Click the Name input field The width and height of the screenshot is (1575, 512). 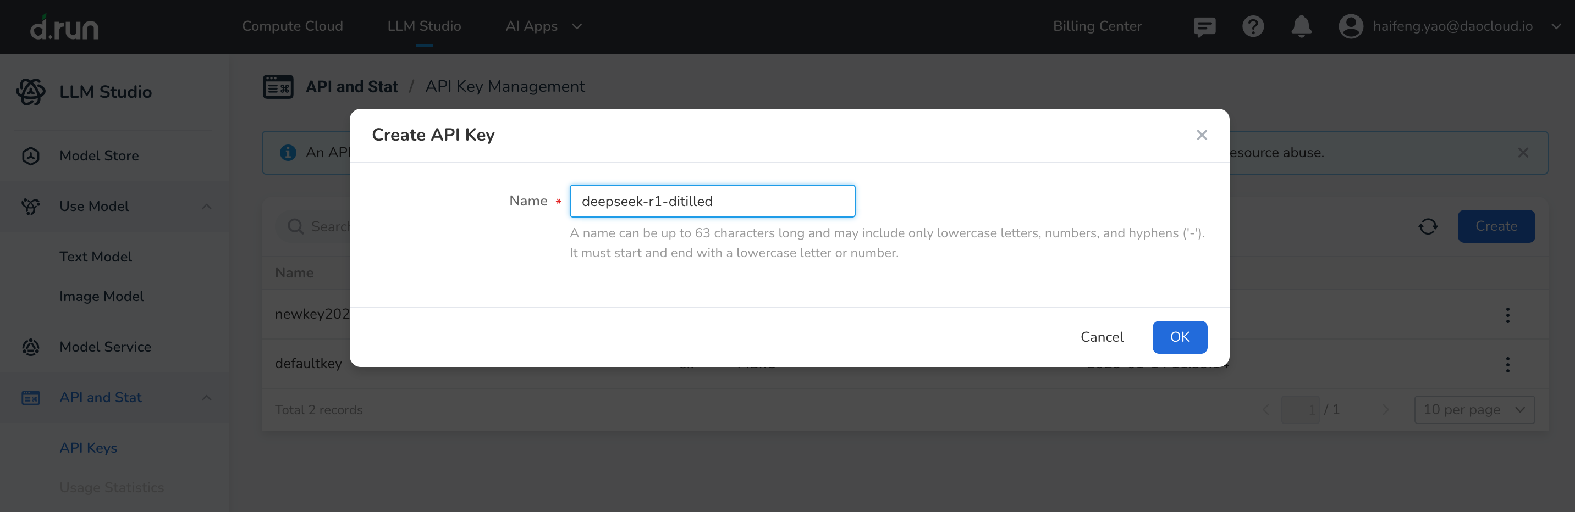click(712, 201)
